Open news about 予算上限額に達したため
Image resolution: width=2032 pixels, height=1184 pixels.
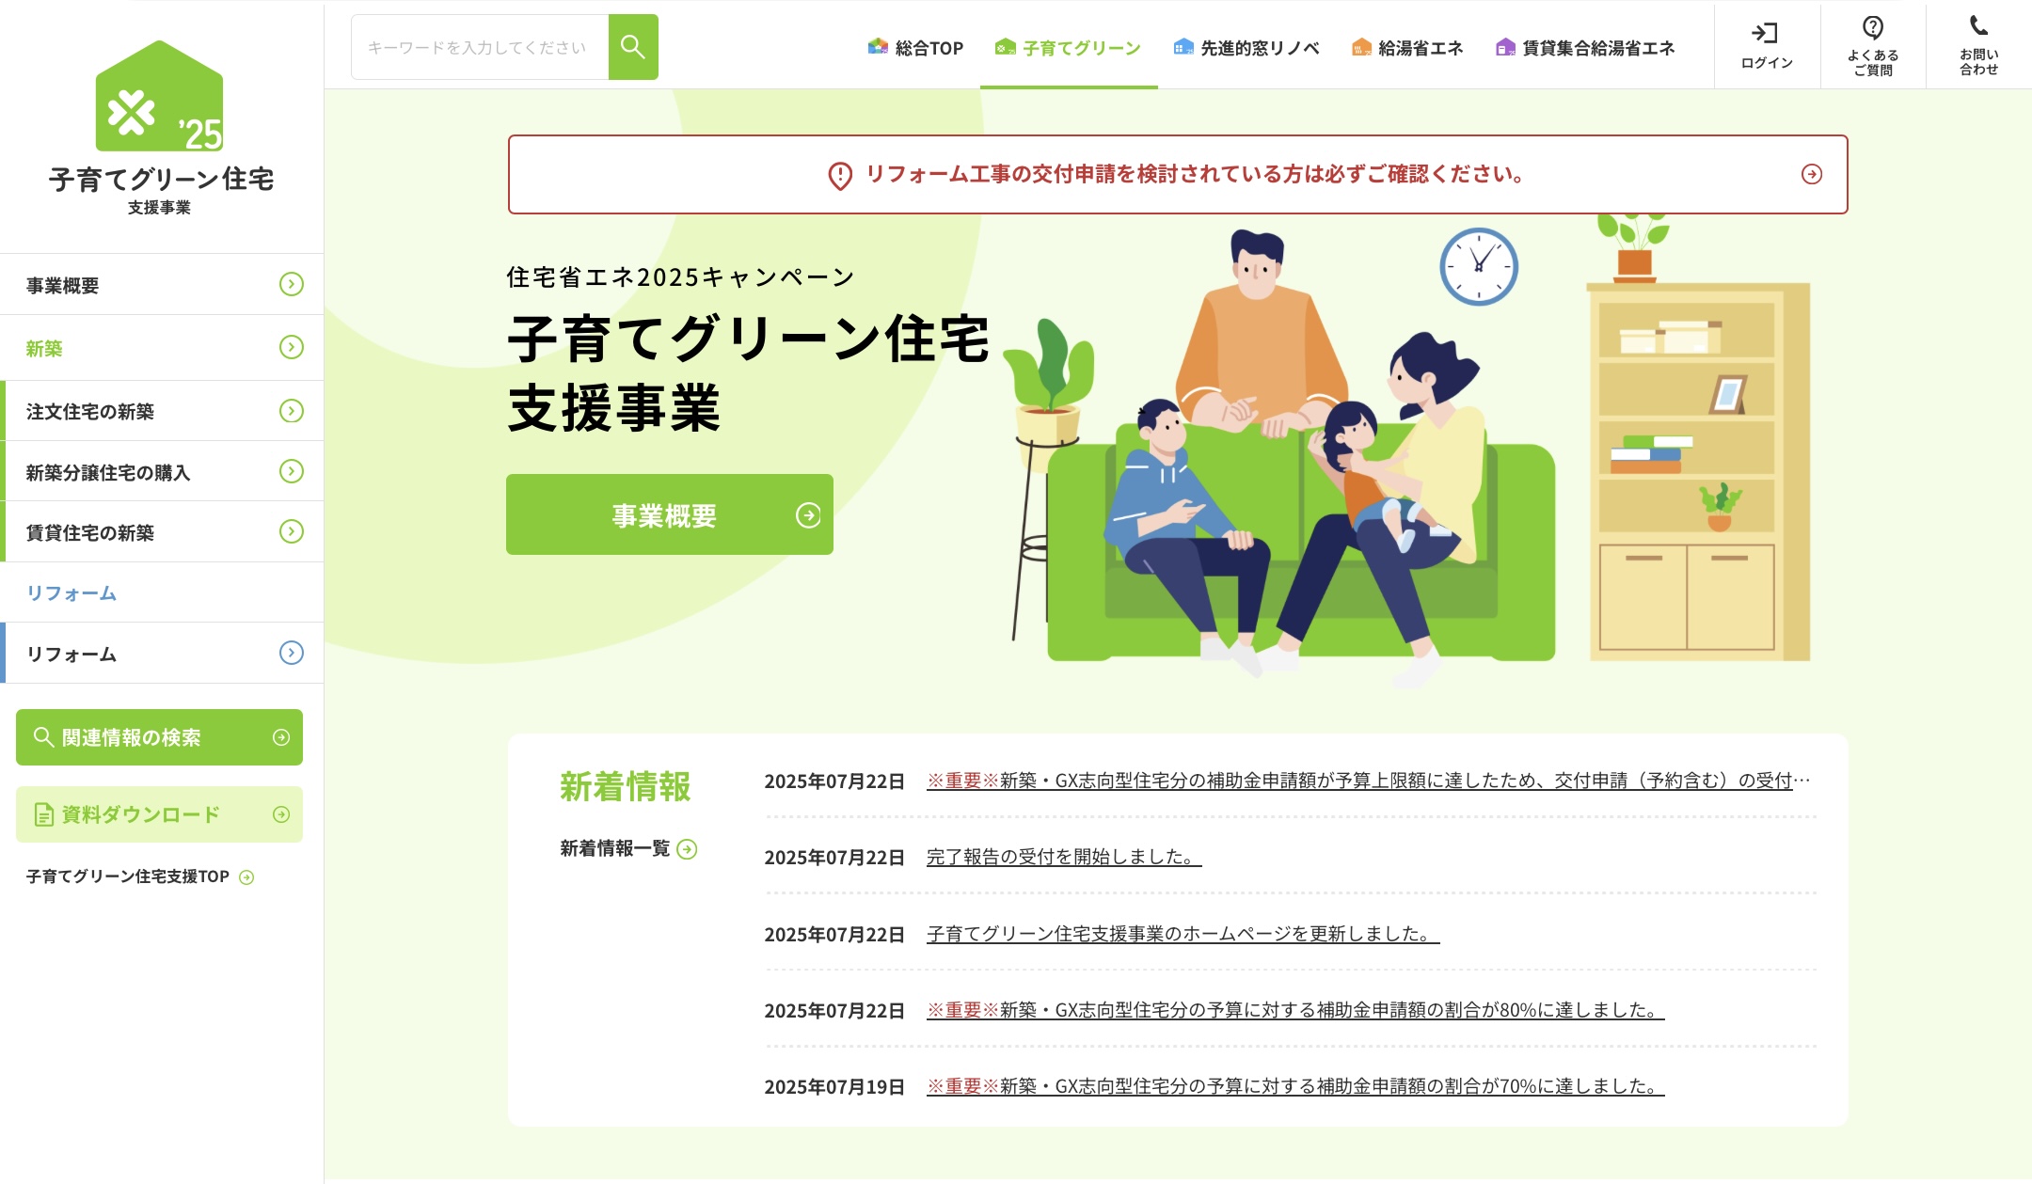tap(1369, 781)
